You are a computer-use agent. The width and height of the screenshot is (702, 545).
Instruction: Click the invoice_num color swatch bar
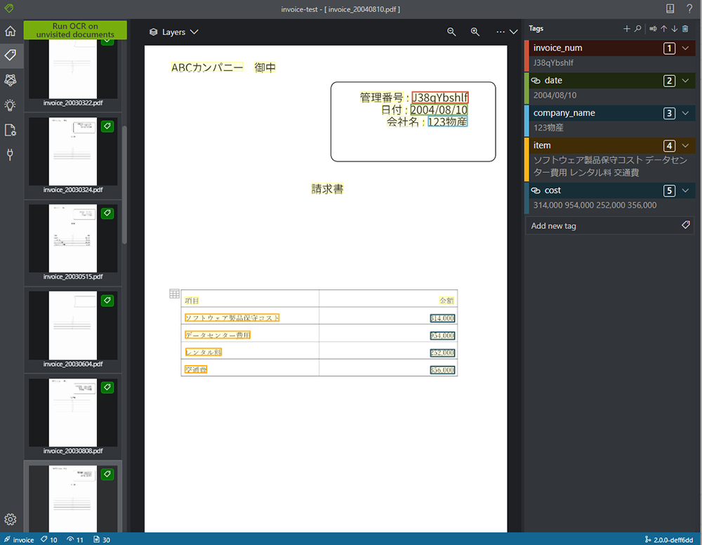tap(527, 56)
